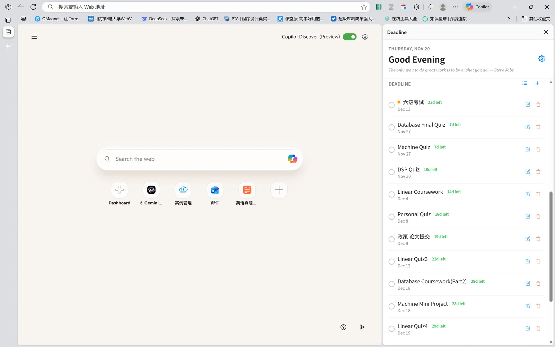Image resolution: width=555 pixels, height=347 pixels.
Task: Open the vertical tab actions menu
Action: 8,20
